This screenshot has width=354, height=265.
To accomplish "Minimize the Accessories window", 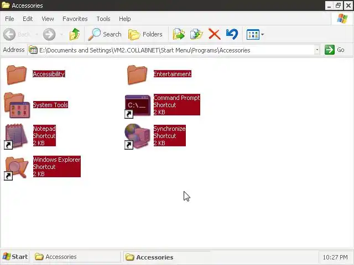I will click(x=329, y=6).
